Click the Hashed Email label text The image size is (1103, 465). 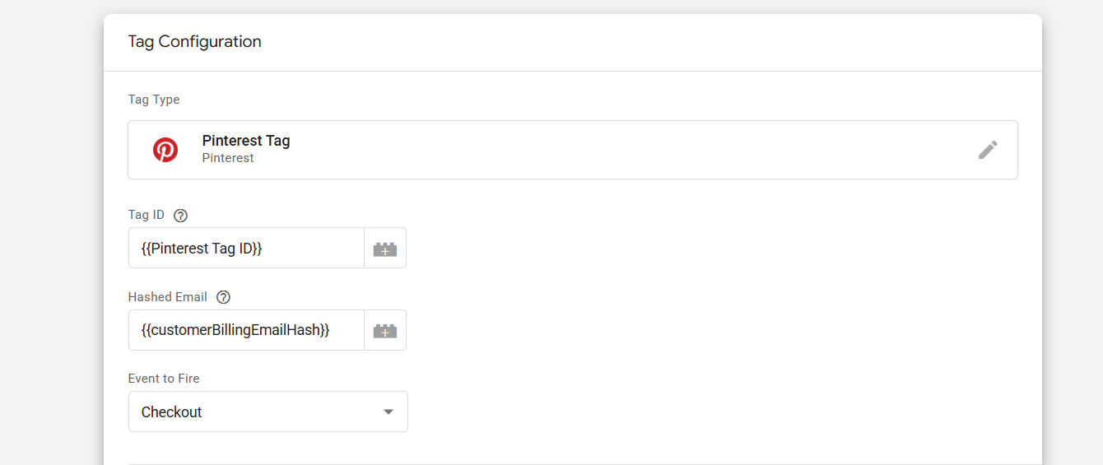(168, 297)
